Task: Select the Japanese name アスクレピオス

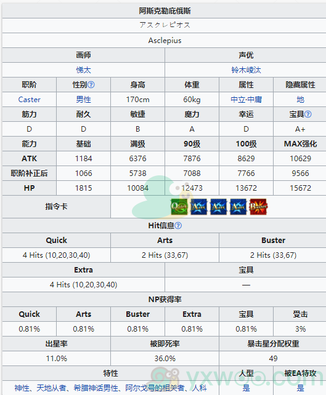Action: pos(165,25)
